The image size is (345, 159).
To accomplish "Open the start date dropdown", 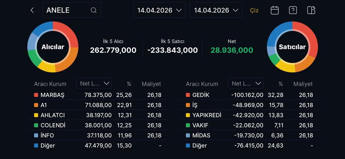I will tap(159, 10).
